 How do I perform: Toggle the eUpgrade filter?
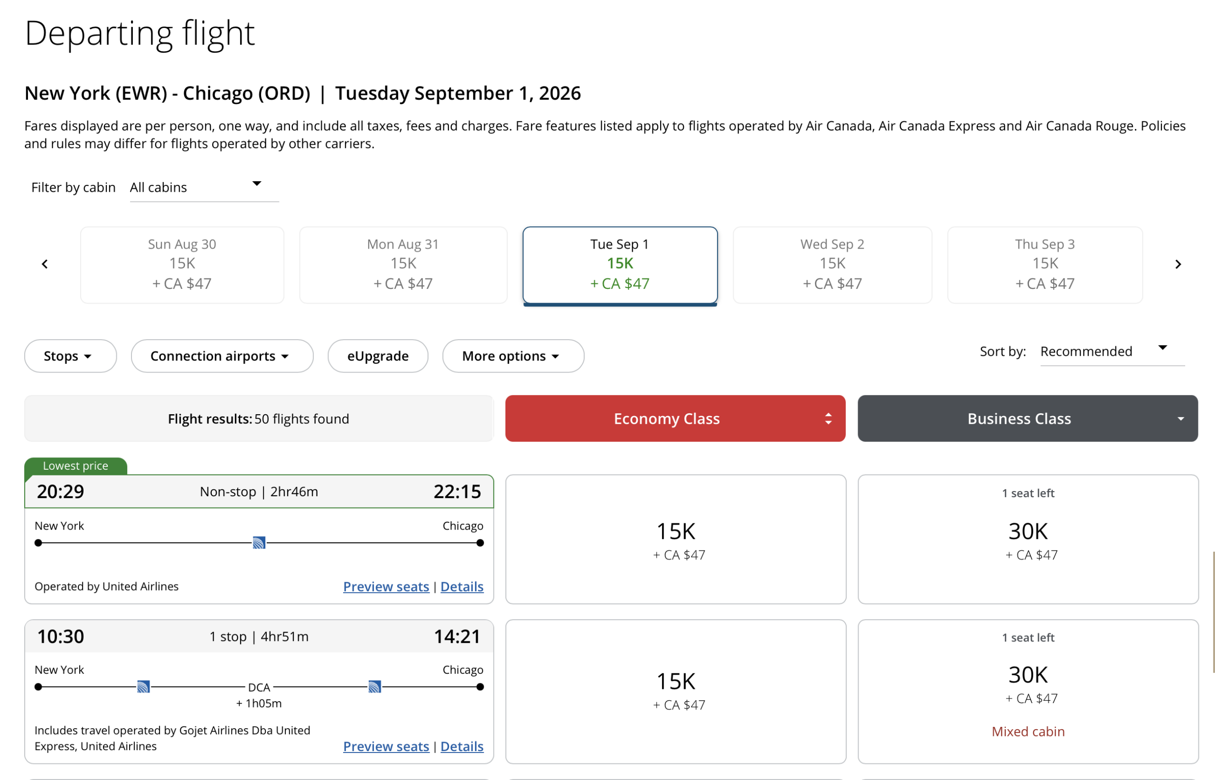pyautogui.click(x=377, y=356)
